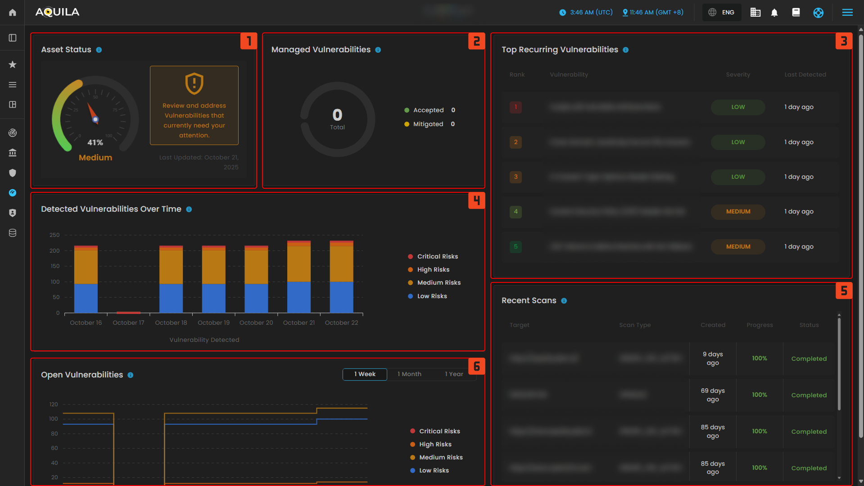Open favorites with the star icon
The width and height of the screenshot is (864, 486).
(13, 64)
